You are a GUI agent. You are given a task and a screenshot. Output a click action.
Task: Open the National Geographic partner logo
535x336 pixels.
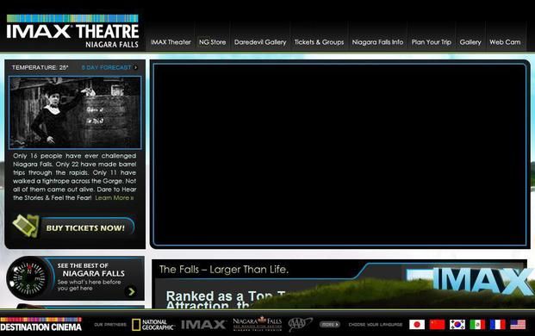pyautogui.click(x=153, y=325)
